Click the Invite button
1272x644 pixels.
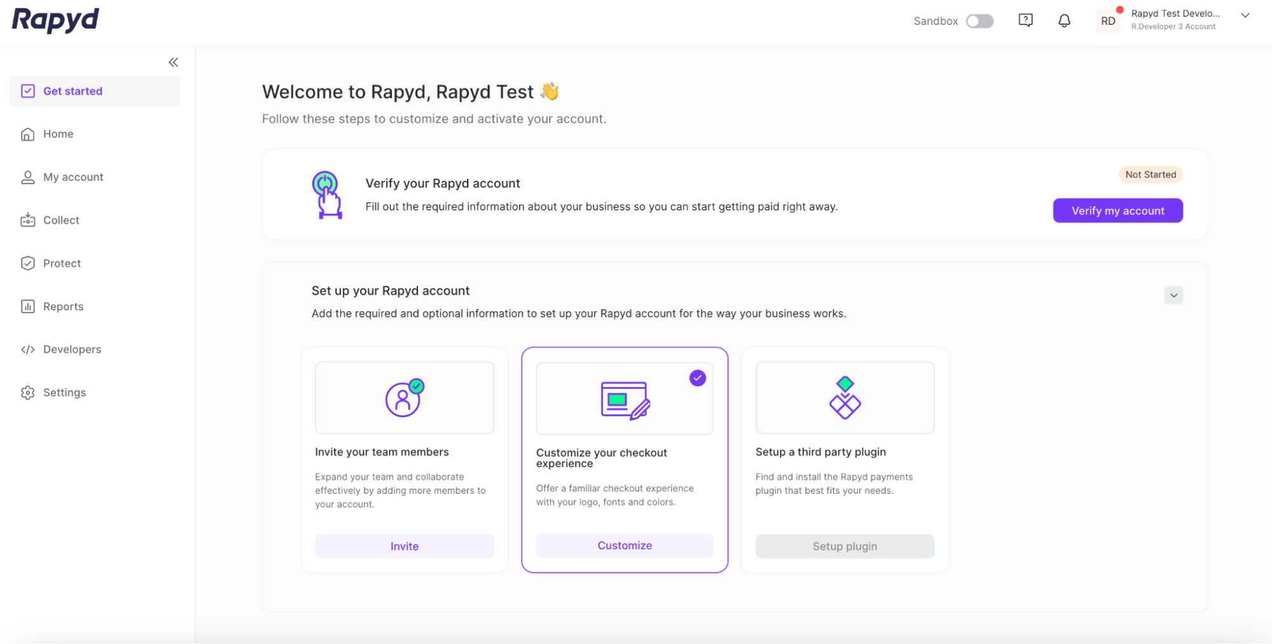click(x=404, y=547)
